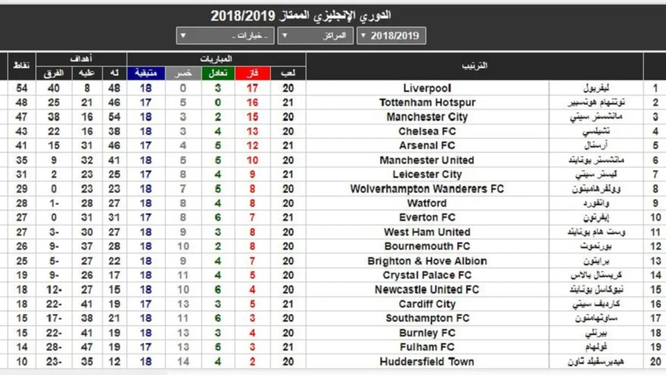Image resolution: width=666 pixels, height=375 pixels.
Task: Click the green تعادل column header
Action: [x=217, y=73]
